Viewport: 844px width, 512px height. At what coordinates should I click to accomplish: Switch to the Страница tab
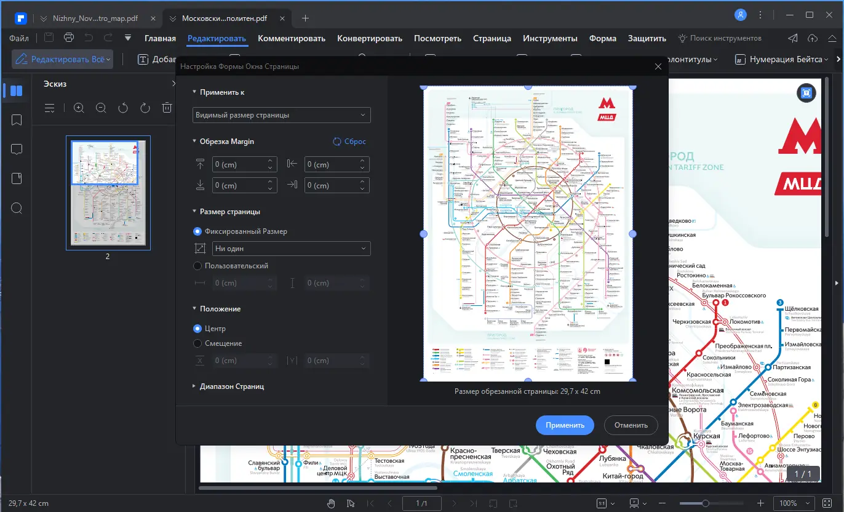[492, 38]
